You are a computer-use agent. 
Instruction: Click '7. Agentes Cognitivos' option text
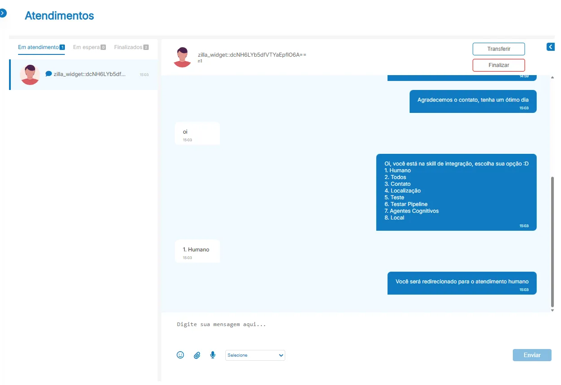[411, 211]
